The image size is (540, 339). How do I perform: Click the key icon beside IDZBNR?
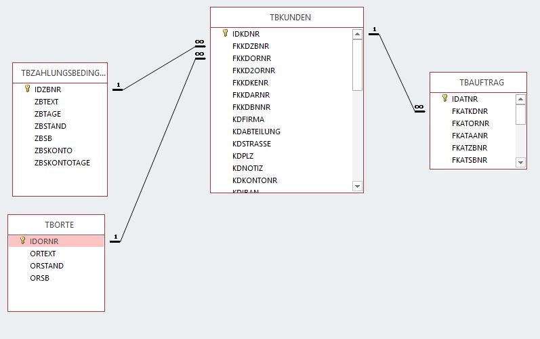coord(28,89)
